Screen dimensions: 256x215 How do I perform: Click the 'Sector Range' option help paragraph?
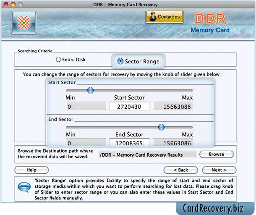click(x=134, y=189)
